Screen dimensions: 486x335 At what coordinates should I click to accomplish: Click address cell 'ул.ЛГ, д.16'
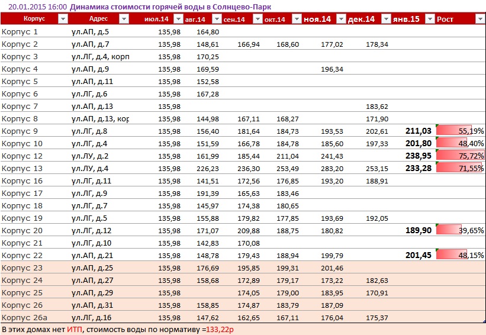pyautogui.click(x=91, y=317)
